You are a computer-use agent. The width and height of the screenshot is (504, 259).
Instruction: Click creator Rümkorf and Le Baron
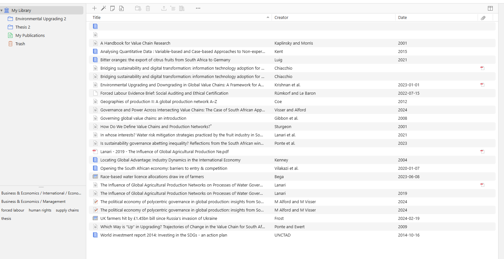click(295, 93)
